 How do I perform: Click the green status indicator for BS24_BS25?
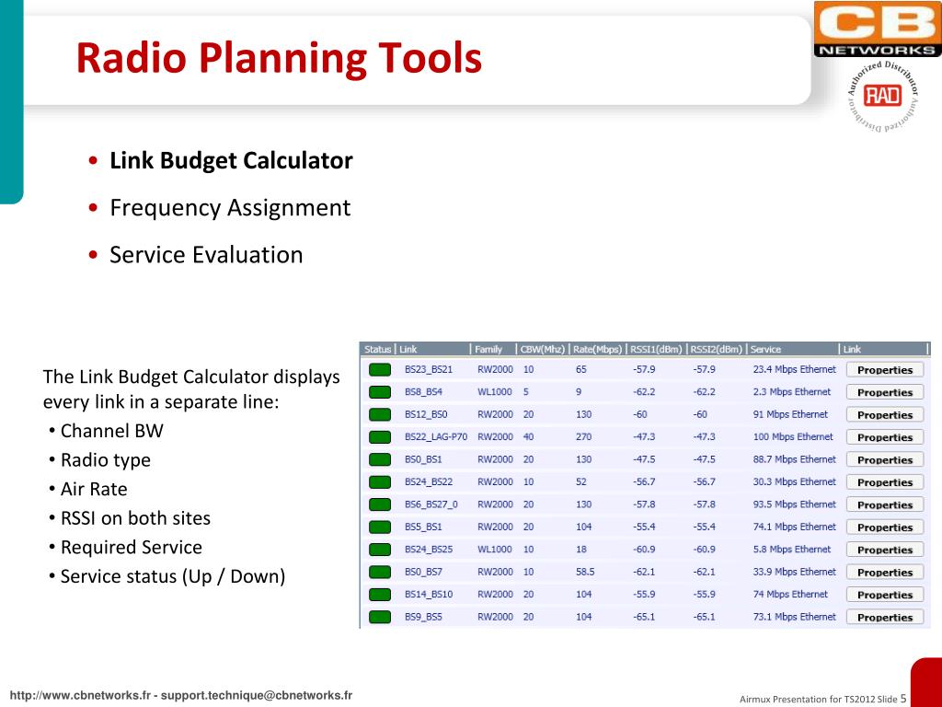[x=380, y=550]
